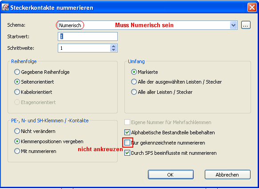
Task: Confirm the dialog with OK
Action: [x=171, y=175]
